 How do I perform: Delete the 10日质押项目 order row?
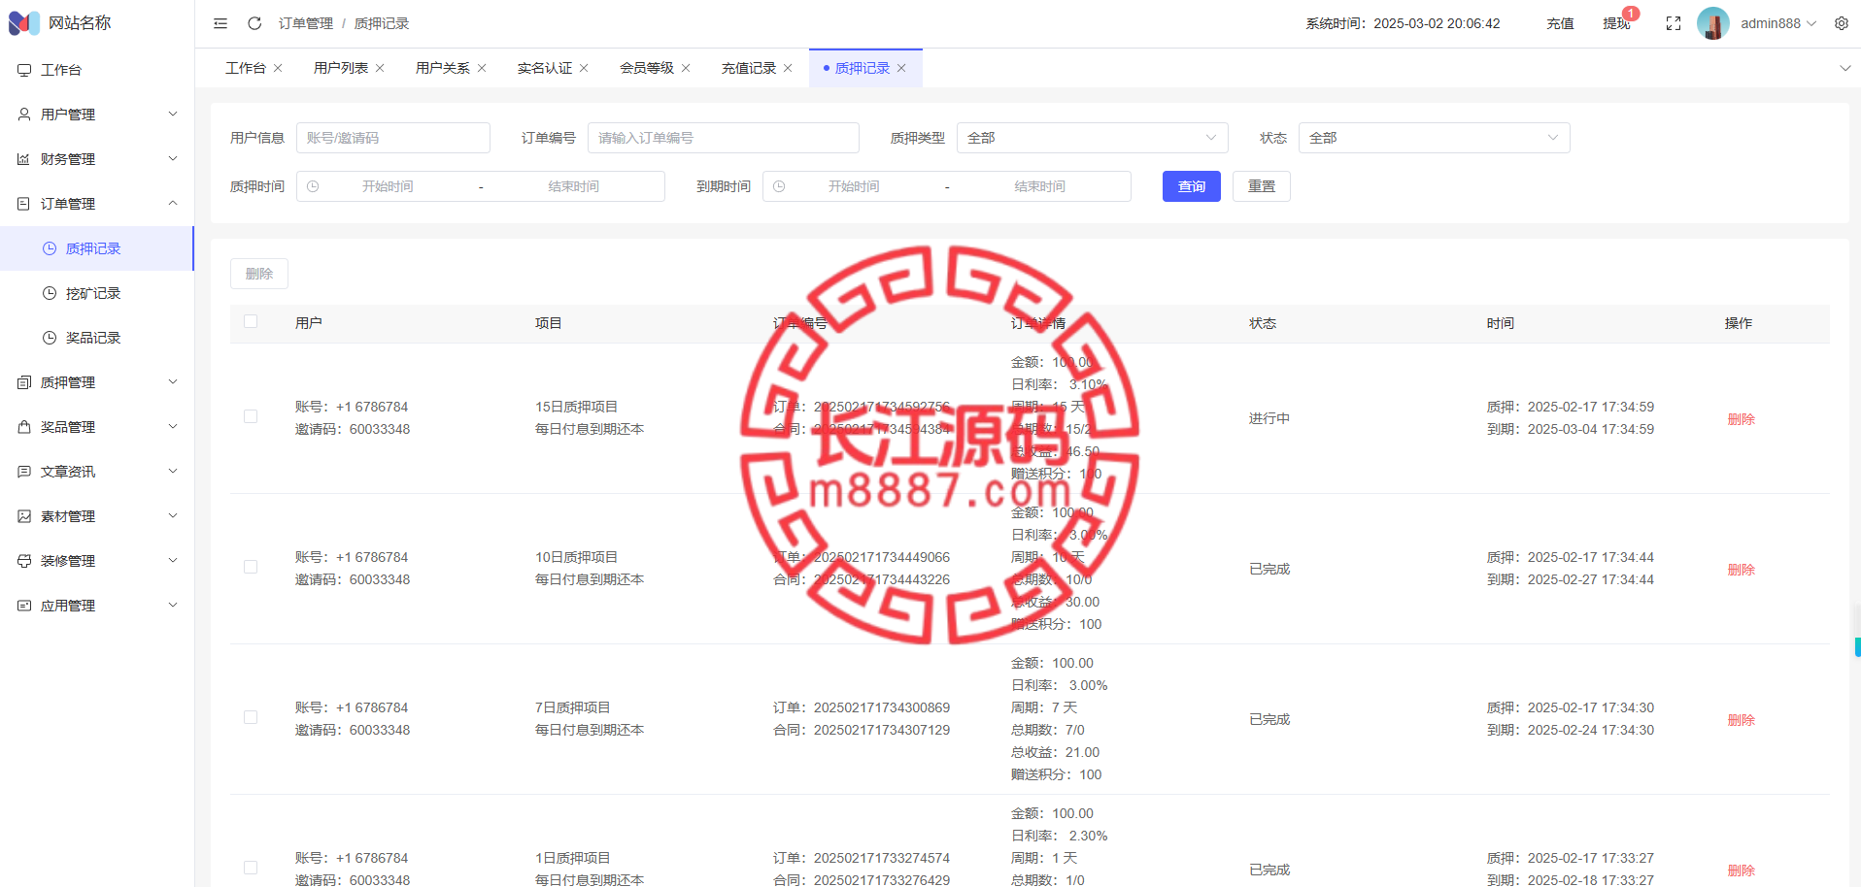(x=1742, y=570)
